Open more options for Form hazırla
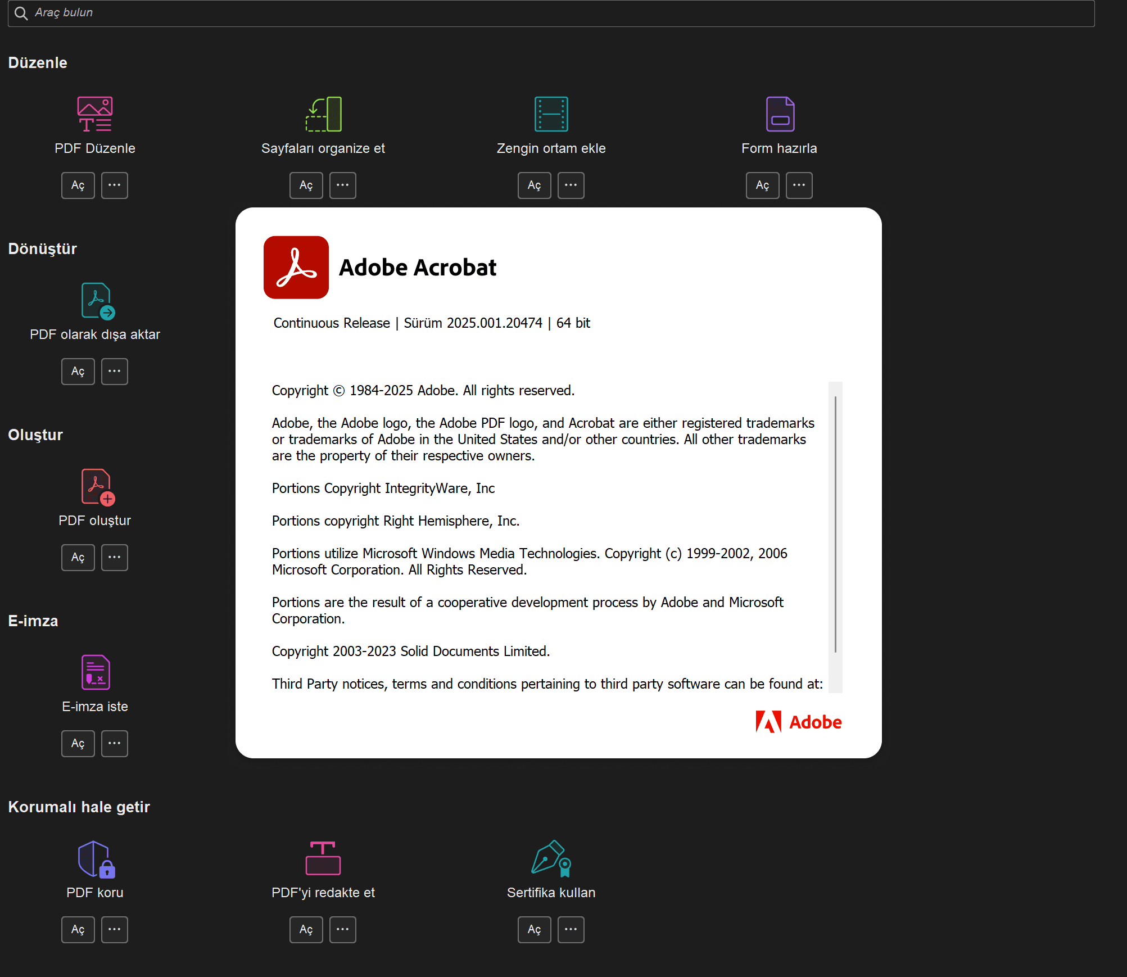1127x977 pixels. pyautogui.click(x=799, y=186)
